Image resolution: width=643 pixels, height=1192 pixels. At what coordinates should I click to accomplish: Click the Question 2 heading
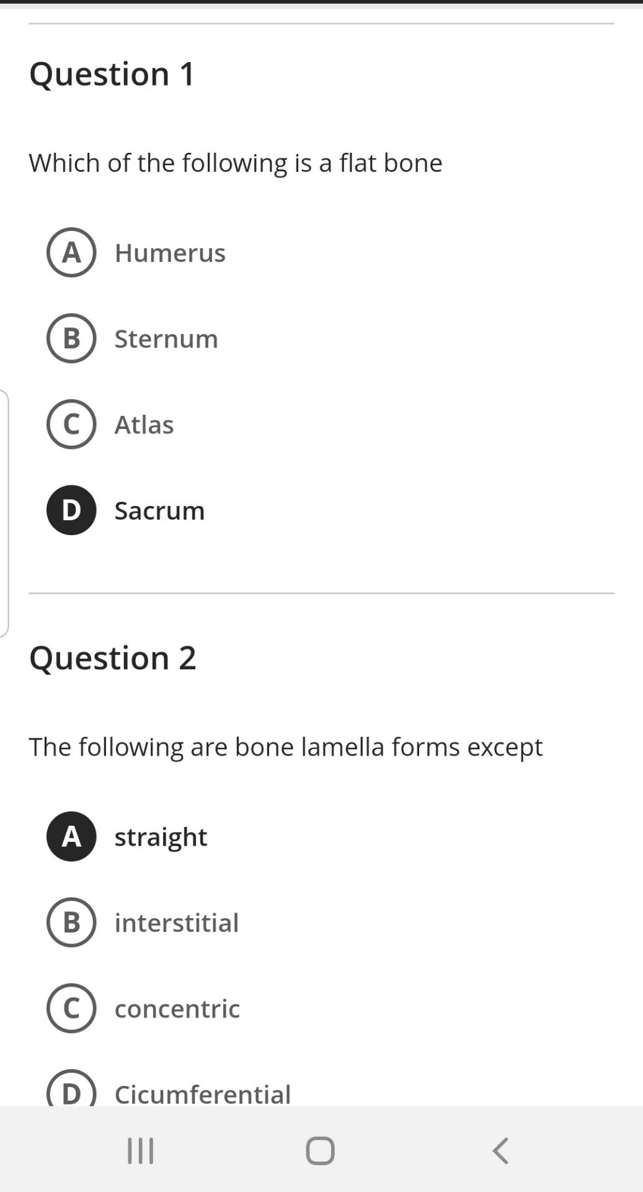pyautogui.click(x=113, y=658)
